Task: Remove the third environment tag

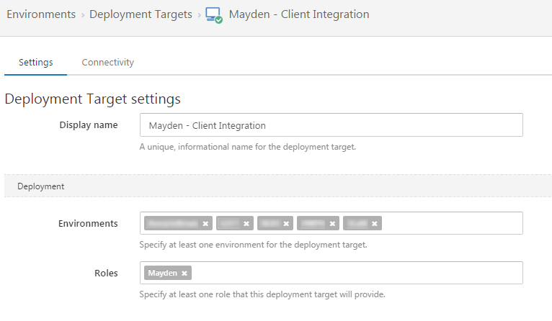Action: click(286, 224)
